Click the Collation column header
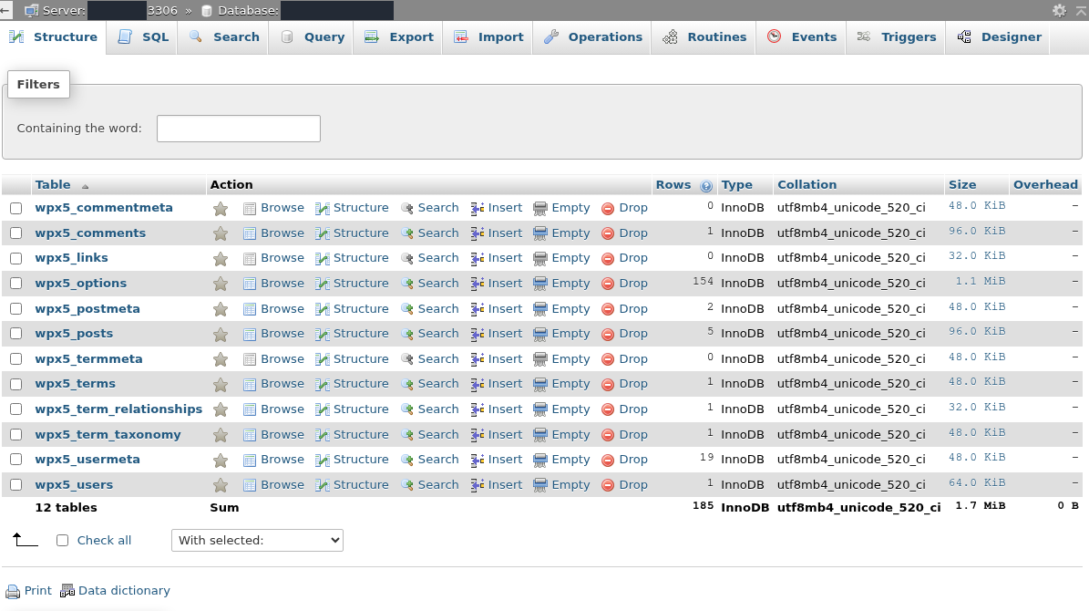1089x611 pixels. tap(807, 185)
